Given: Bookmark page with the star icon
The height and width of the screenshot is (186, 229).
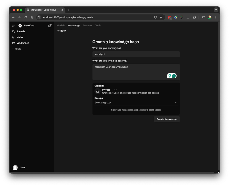Looking at the screenshot, I should pyautogui.click(x=161, y=17).
